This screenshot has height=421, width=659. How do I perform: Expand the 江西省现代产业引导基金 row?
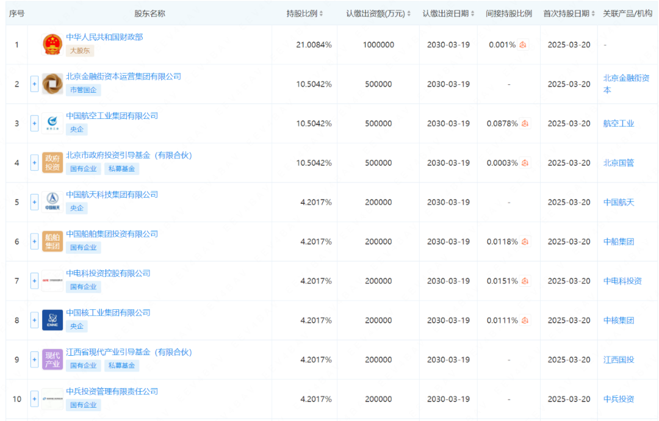(34, 359)
